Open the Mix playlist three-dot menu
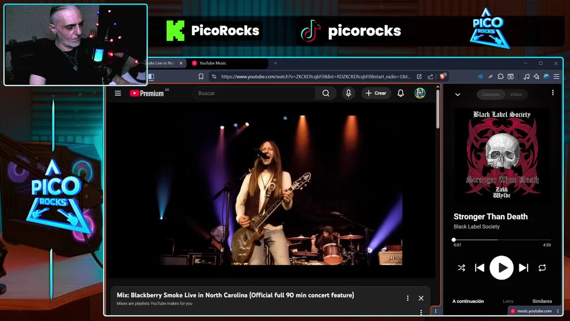The width and height of the screenshot is (570, 321). pyautogui.click(x=407, y=298)
